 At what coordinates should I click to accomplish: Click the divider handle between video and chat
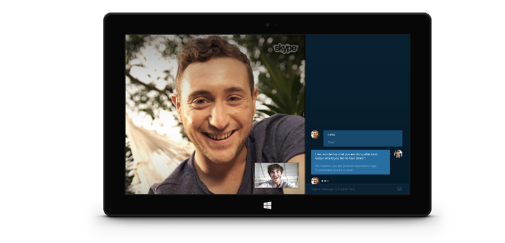(x=303, y=114)
